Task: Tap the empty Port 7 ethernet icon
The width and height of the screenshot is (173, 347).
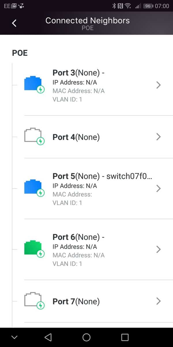Action: [33, 300]
